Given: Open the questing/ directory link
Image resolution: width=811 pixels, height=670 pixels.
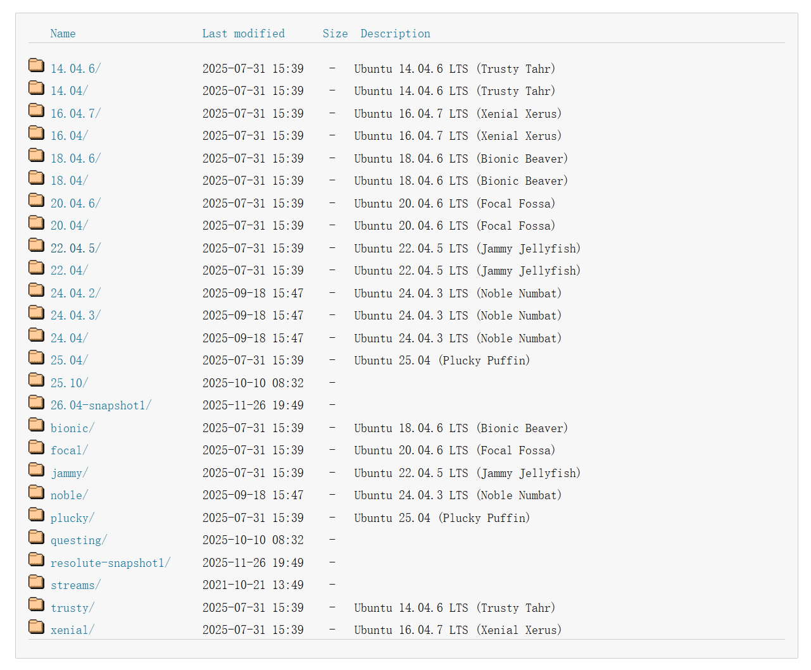Looking at the screenshot, I should [x=79, y=540].
